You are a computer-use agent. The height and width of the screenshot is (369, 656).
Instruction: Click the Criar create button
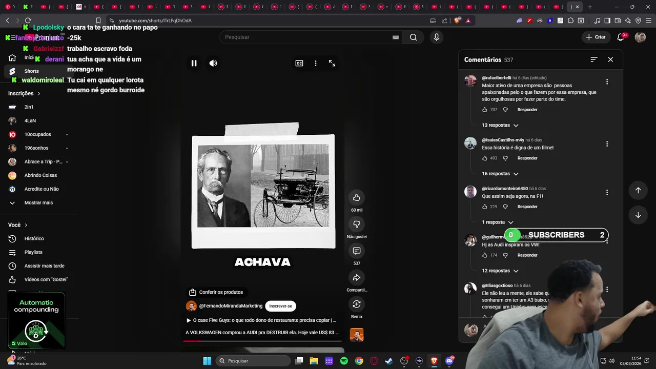pyautogui.click(x=596, y=37)
